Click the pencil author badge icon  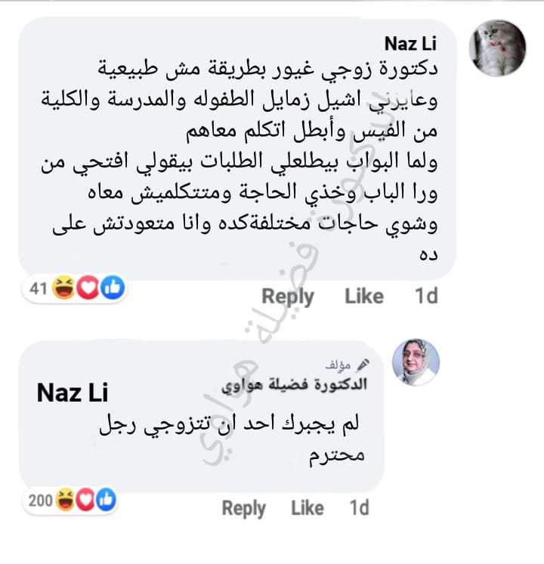click(x=363, y=365)
